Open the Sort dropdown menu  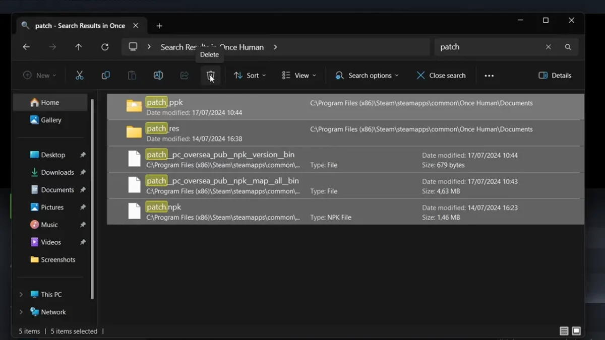coord(250,76)
